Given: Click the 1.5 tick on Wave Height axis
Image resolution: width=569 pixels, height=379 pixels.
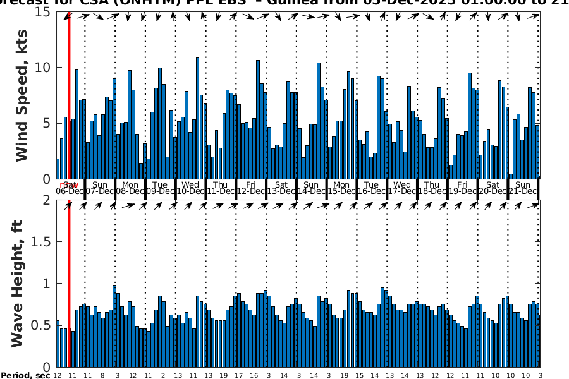Looking at the screenshot, I should tap(39, 242).
